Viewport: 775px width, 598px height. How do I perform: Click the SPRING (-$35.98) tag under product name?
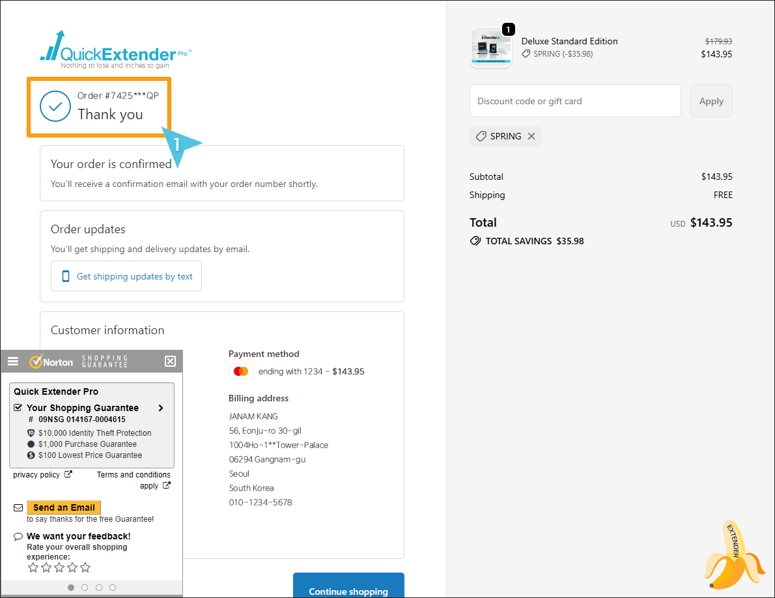click(557, 54)
